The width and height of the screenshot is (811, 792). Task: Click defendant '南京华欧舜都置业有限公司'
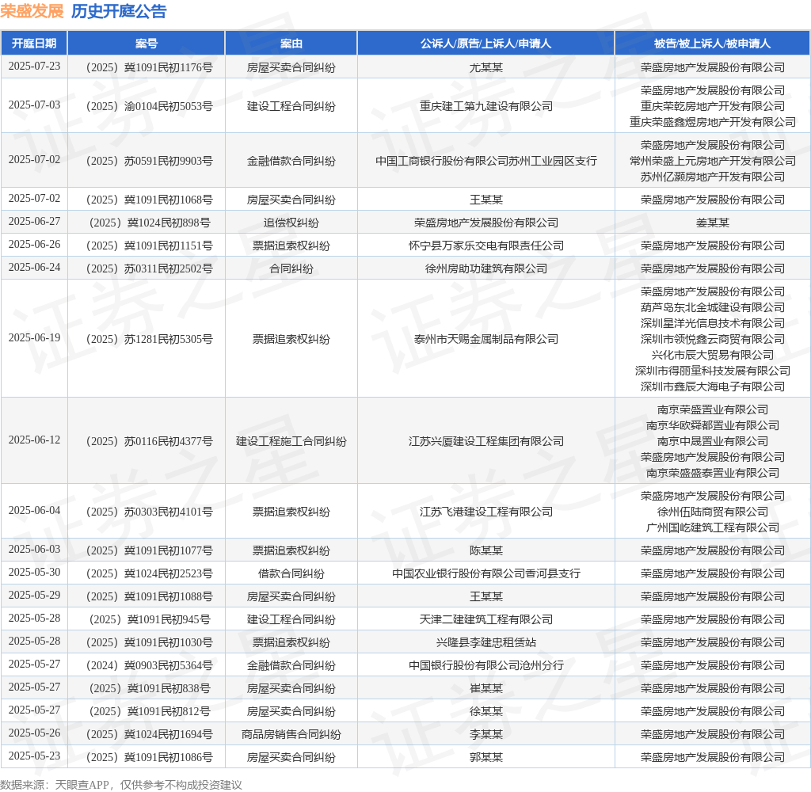712,425
